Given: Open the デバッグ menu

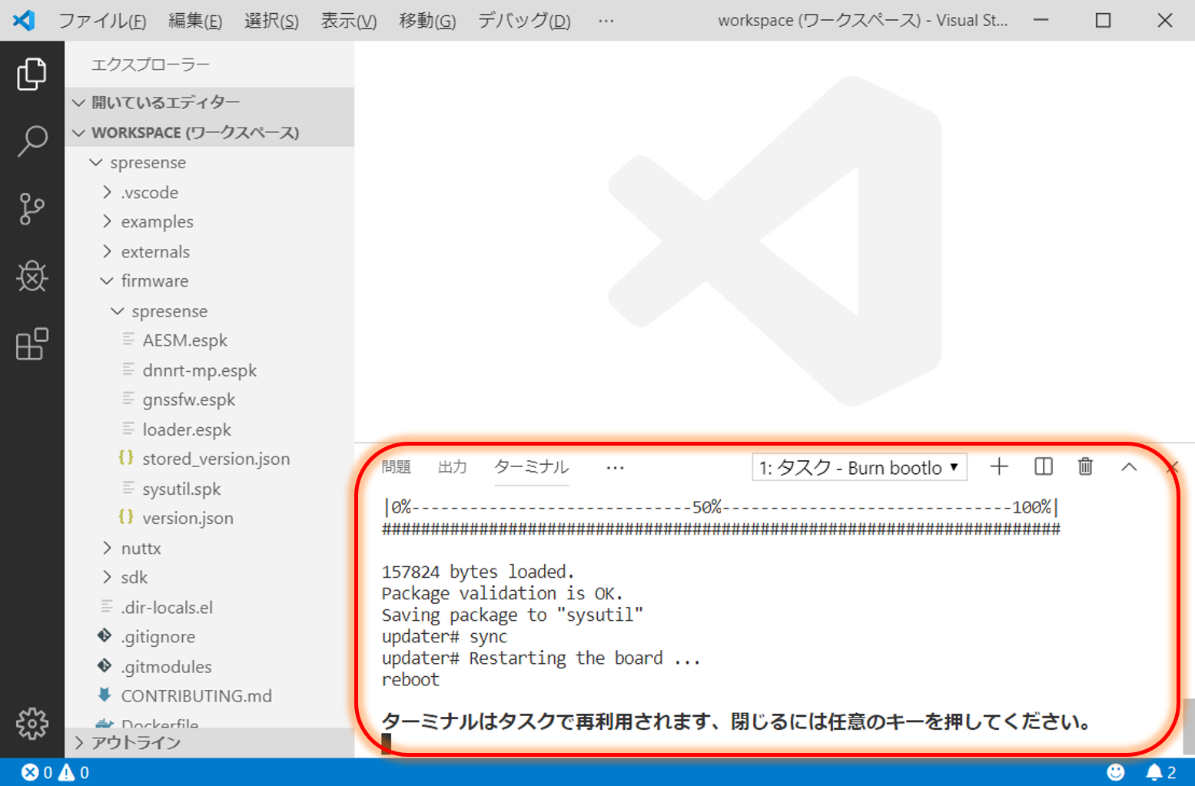Looking at the screenshot, I should 523,21.
